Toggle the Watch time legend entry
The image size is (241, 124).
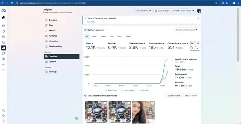point(111,90)
